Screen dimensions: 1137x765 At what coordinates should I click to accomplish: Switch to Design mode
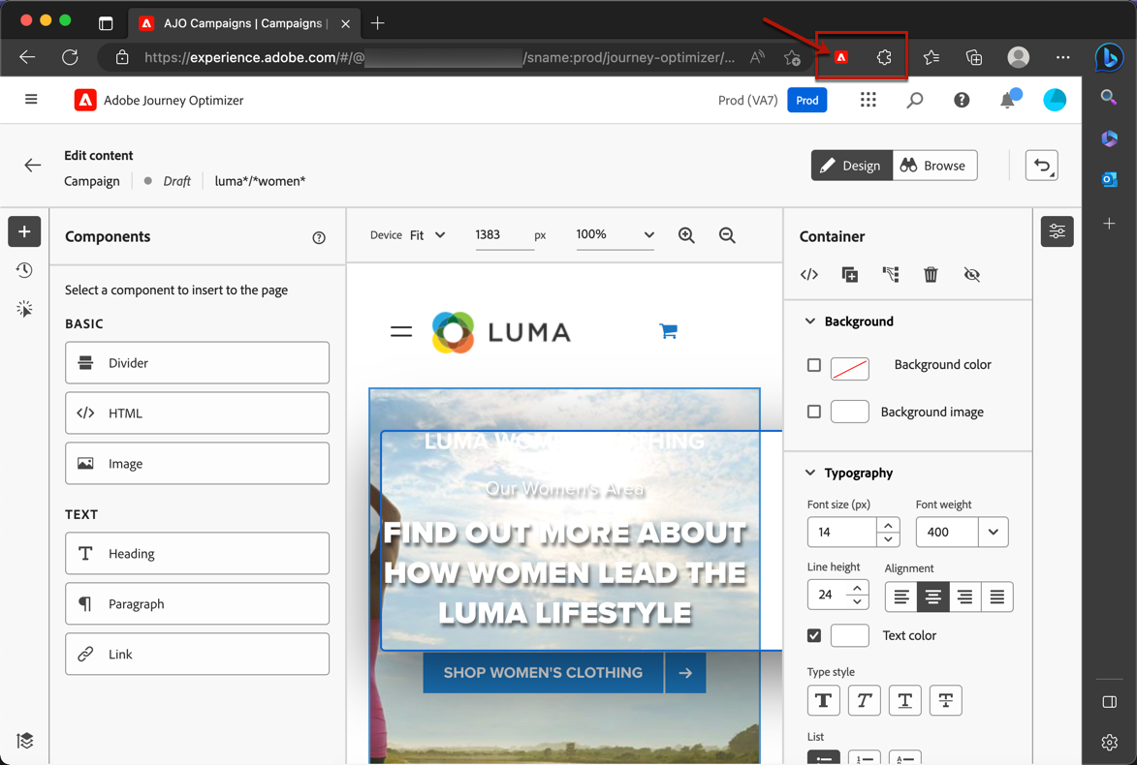click(851, 166)
